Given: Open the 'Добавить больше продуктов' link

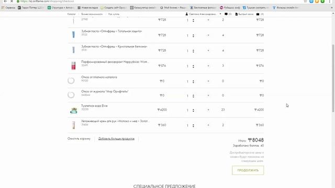Looking at the screenshot, I should (x=116, y=139).
